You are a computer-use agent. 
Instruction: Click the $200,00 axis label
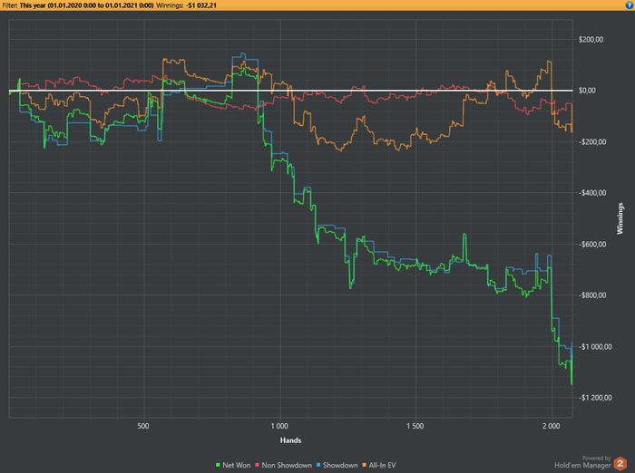pos(591,39)
